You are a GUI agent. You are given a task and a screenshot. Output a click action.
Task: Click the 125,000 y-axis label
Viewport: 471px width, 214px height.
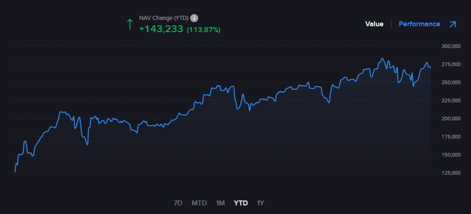click(x=451, y=173)
